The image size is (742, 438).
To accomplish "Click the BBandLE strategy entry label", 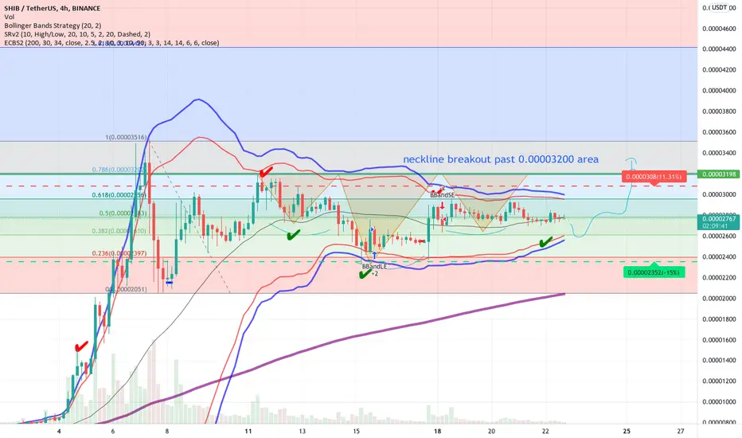I will pos(374,267).
